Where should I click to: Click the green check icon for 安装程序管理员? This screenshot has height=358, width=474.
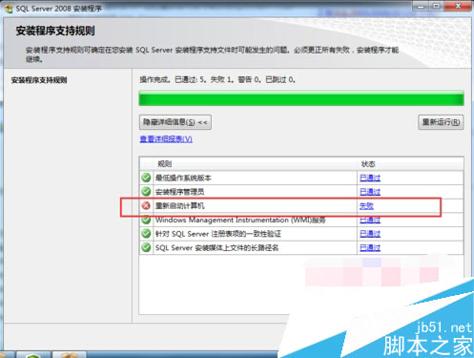point(146,192)
